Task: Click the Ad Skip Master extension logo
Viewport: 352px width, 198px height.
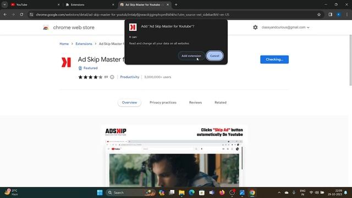Action: click(66, 62)
